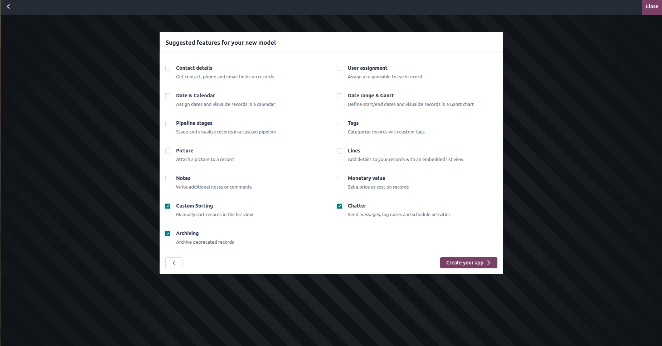The width and height of the screenshot is (662, 346).
Task: Uncheck the Custom Sorting checkbox
Action: tap(168, 206)
